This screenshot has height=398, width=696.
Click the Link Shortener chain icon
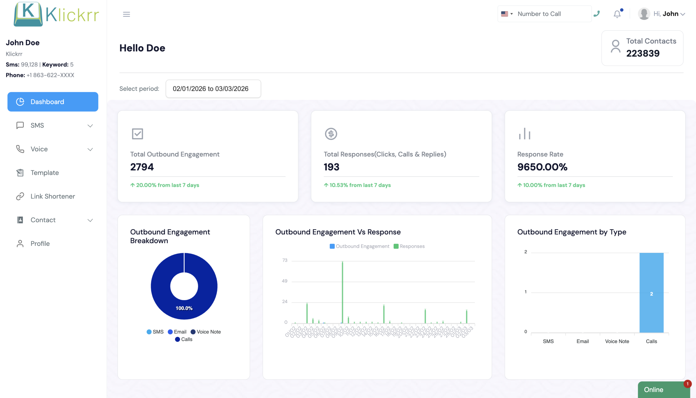point(20,196)
